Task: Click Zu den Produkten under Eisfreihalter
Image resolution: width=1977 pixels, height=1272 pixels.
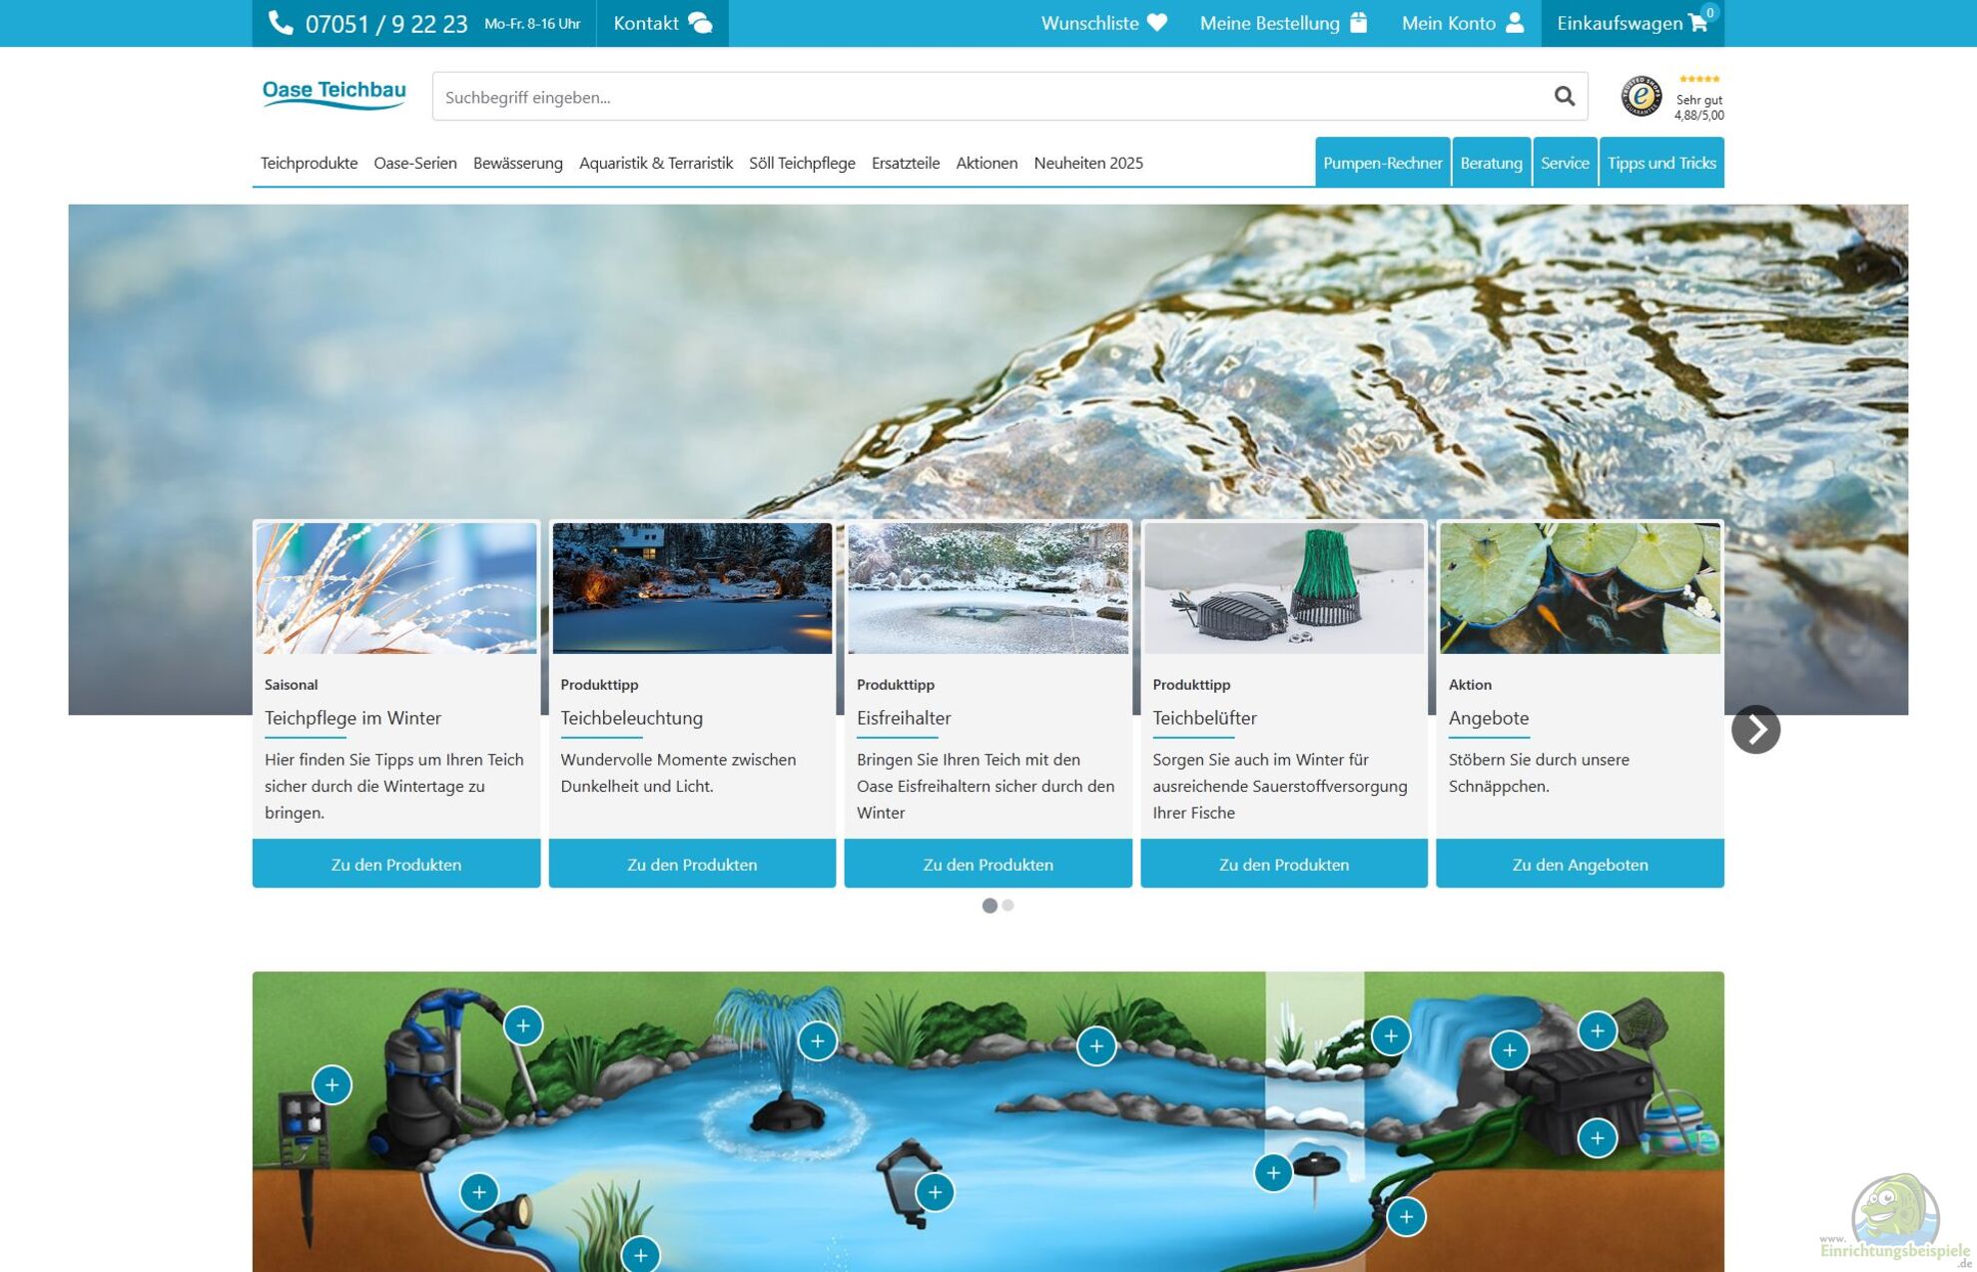Action: 987,864
